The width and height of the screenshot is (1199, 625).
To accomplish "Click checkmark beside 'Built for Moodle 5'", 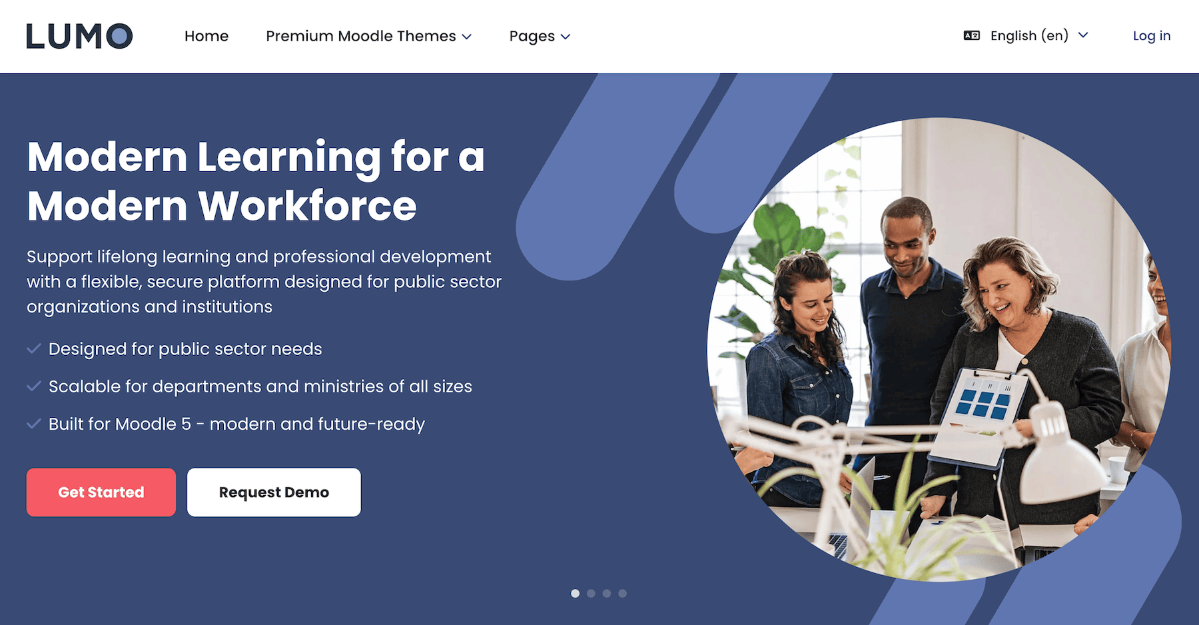I will pos(33,424).
